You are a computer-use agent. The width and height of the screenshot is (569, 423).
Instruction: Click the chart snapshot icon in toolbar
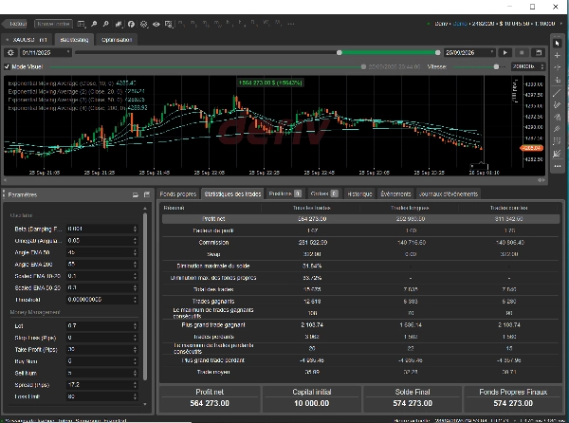pos(169,24)
